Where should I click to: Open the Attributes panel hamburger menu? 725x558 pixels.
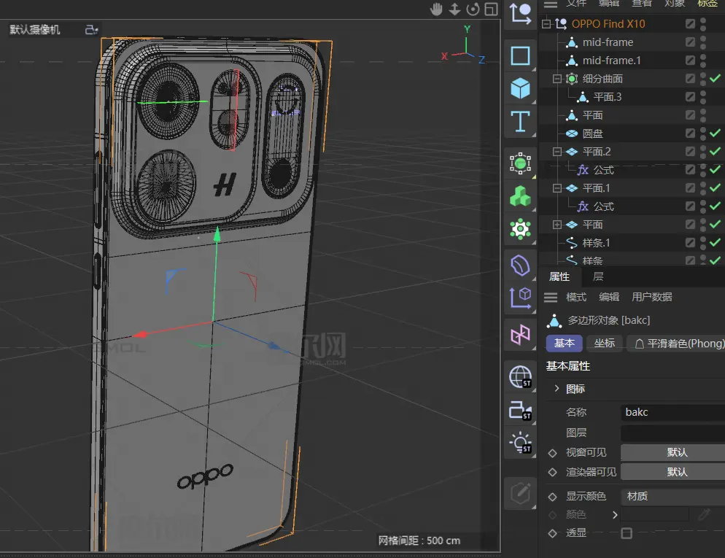(x=550, y=298)
